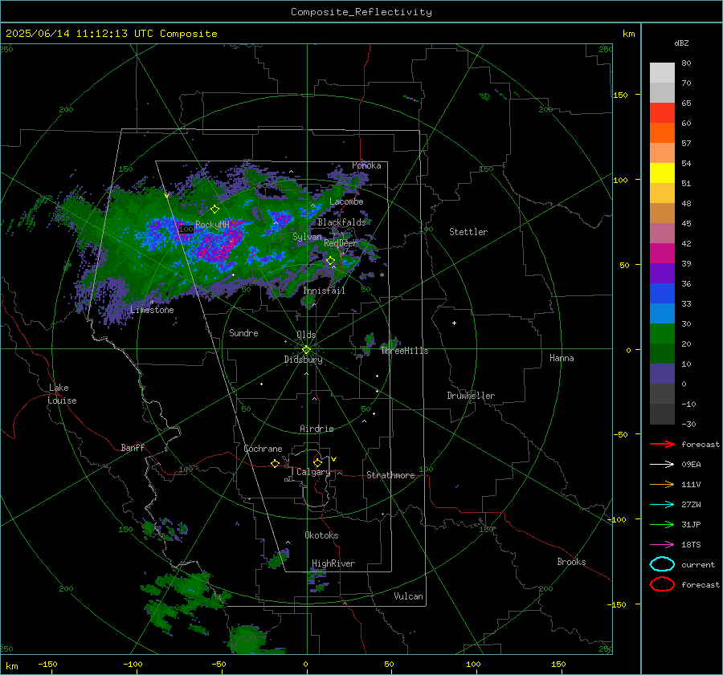This screenshot has width=723, height=675.
Task: Click the Brooks city label
Action: point(571,562)
